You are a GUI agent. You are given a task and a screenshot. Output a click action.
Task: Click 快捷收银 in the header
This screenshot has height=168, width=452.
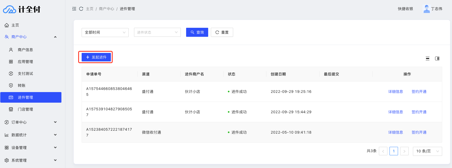click(405, 9)
